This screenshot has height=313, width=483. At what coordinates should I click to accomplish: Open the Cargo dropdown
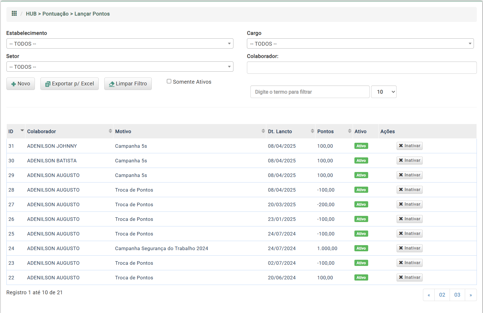coord(360,44)
